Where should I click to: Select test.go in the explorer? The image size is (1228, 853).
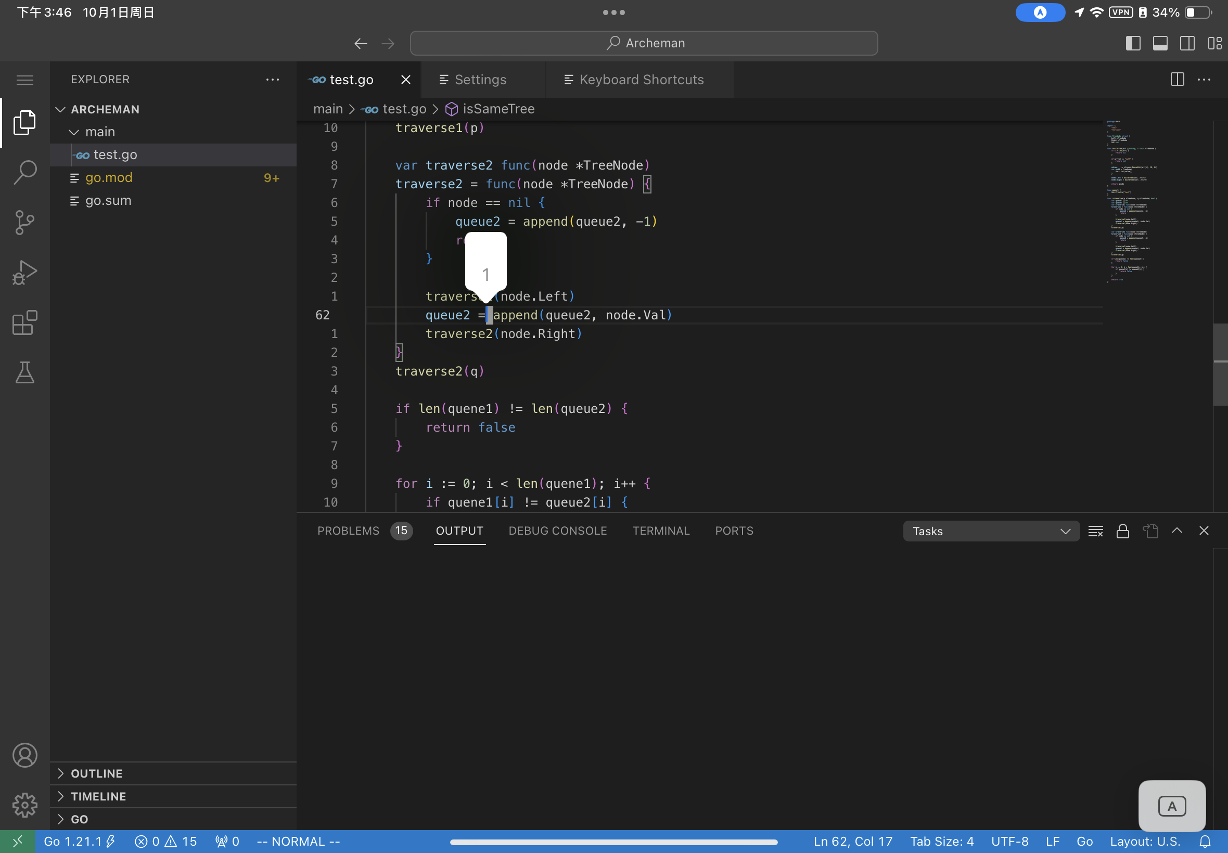[x=173, y=154]
